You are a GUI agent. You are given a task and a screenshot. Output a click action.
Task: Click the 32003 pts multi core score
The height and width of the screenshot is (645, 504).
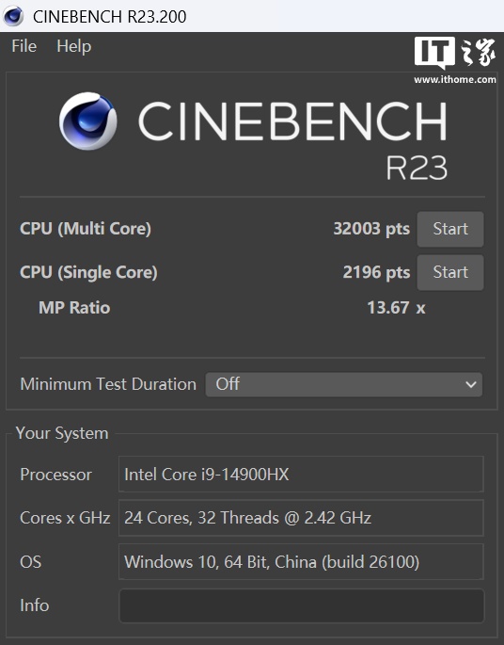click(x=371, y=229)
